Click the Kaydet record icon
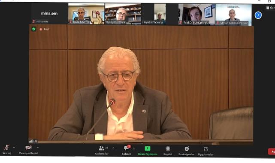The height and width of the screenshot is (163, 275). [168, 151]
